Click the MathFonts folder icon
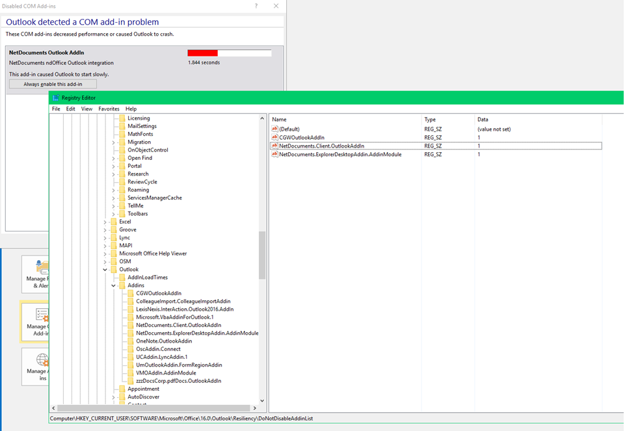 pyautogui.click(x=122, y=134)
